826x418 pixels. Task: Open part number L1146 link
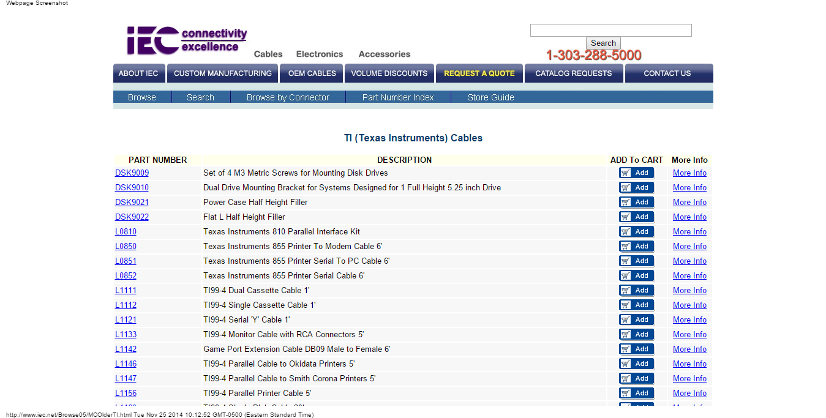point(126,364)
